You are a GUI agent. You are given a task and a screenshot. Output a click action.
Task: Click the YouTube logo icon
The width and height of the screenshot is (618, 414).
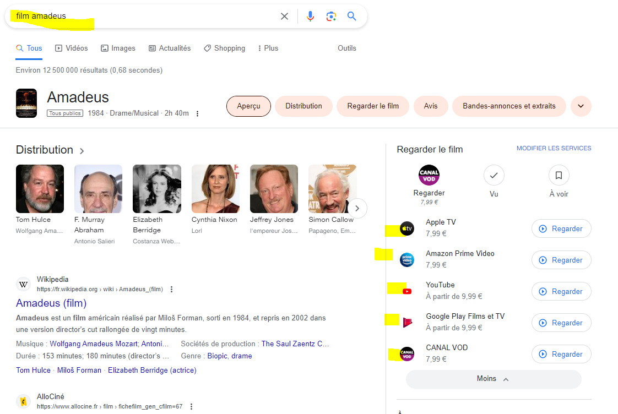tap(407, 291)
